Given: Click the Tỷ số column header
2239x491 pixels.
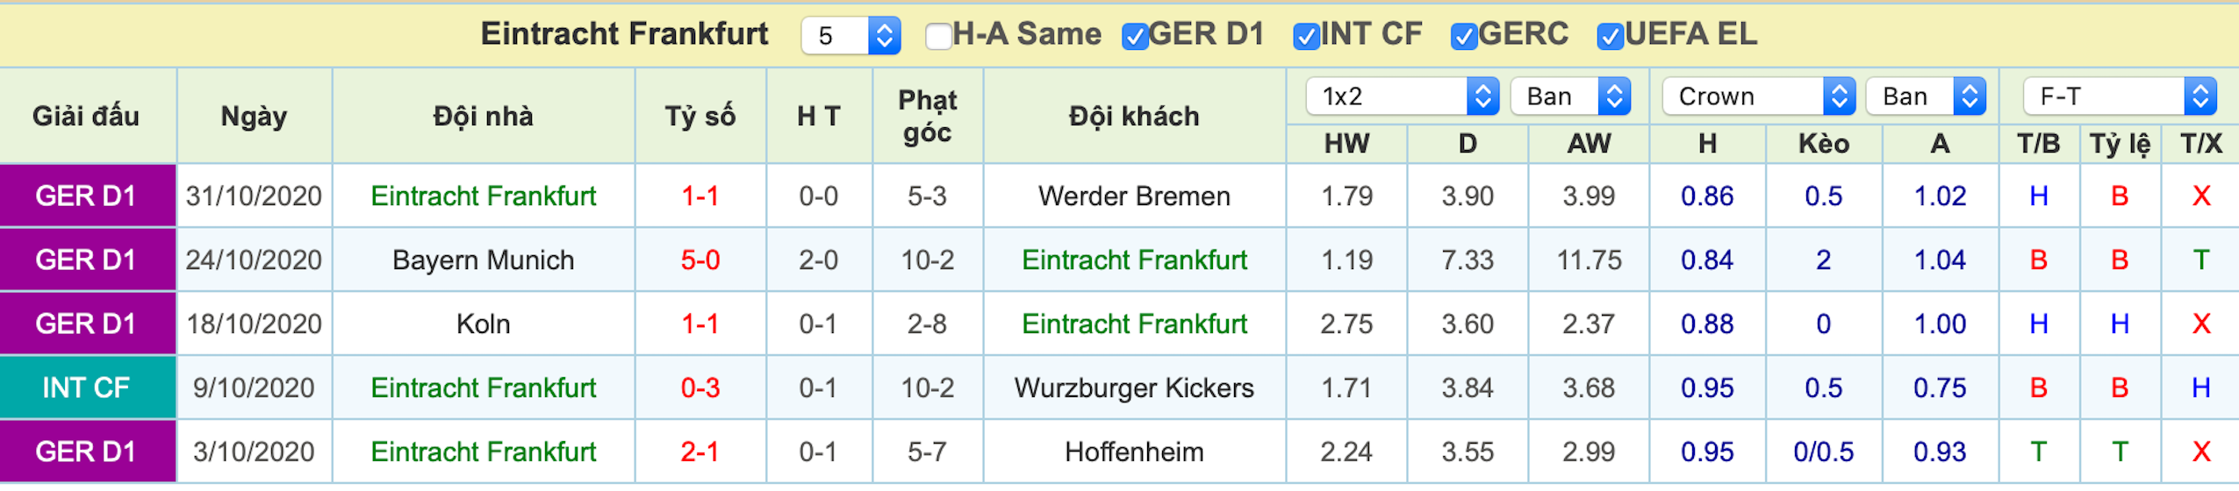Looking at the screenshot, I should 700,117.
